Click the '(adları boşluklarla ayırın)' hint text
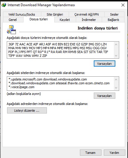Viewport: 128px width, 158px height. (24, 94)
